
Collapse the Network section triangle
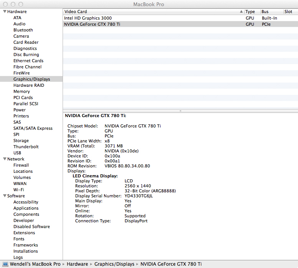(x=5, y=159)
